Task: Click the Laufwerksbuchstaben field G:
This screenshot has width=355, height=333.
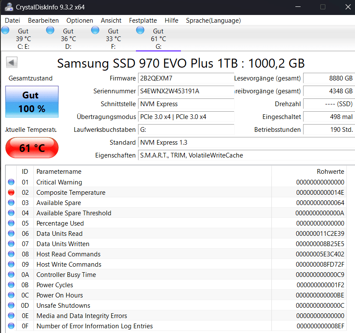Action: coord(186,130)
